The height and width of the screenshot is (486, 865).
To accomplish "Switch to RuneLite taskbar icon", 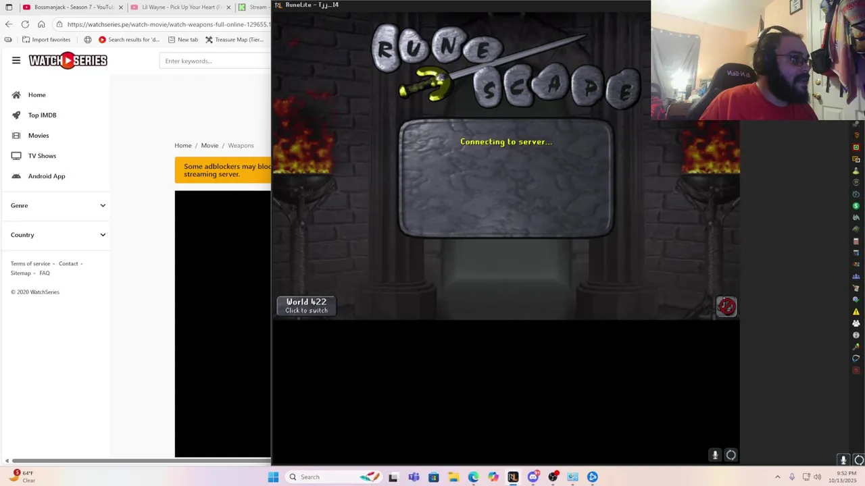I will (x=513, y=477).
